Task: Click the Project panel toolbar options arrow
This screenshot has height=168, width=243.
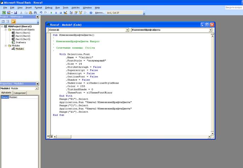Action: pos(38,23)
